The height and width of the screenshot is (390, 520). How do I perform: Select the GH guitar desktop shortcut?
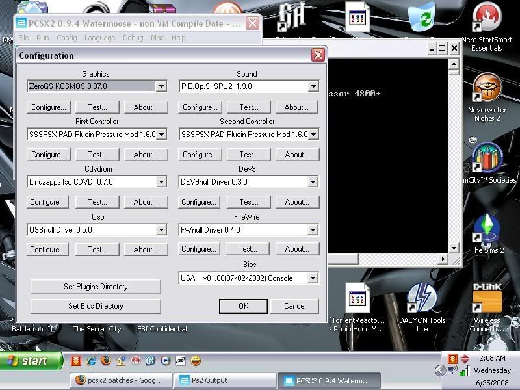coord(291,17)
